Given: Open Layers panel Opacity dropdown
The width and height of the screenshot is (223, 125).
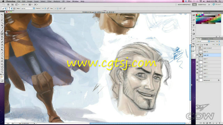Looking at the screenshot, I should [219, 41].
